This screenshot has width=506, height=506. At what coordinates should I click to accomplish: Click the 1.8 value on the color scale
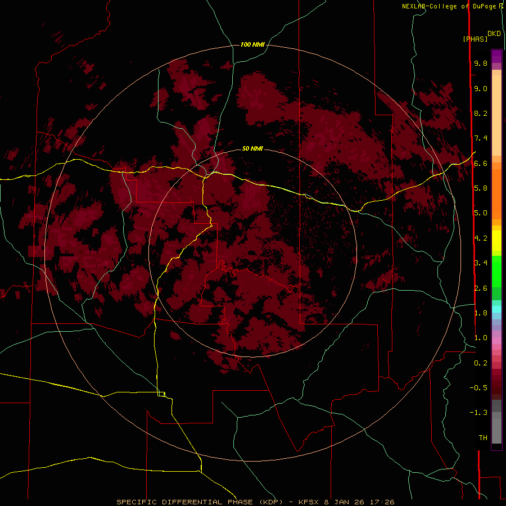[481, 313]
